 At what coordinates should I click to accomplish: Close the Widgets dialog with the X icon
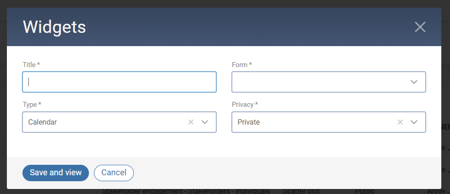pyautogui.click(x=420, y=27)
